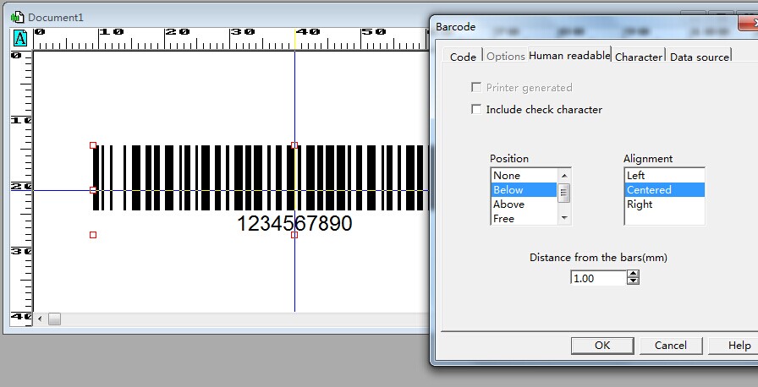758x387 pixels.
Task: Toggle the Printer generated checkbox
Action: pos(476,87)
